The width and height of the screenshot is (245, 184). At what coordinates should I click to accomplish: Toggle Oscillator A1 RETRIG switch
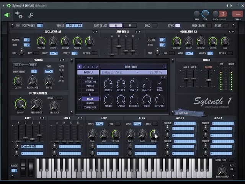click(x=95, y=53)
